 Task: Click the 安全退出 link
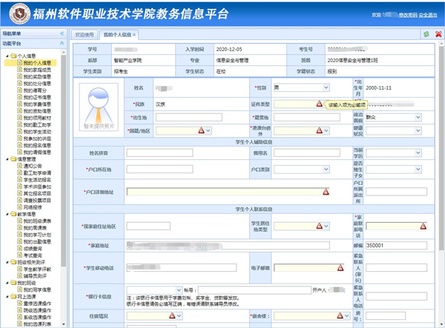429,15
